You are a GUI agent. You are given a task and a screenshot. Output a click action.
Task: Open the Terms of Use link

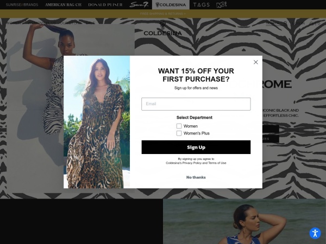[217, 163]
